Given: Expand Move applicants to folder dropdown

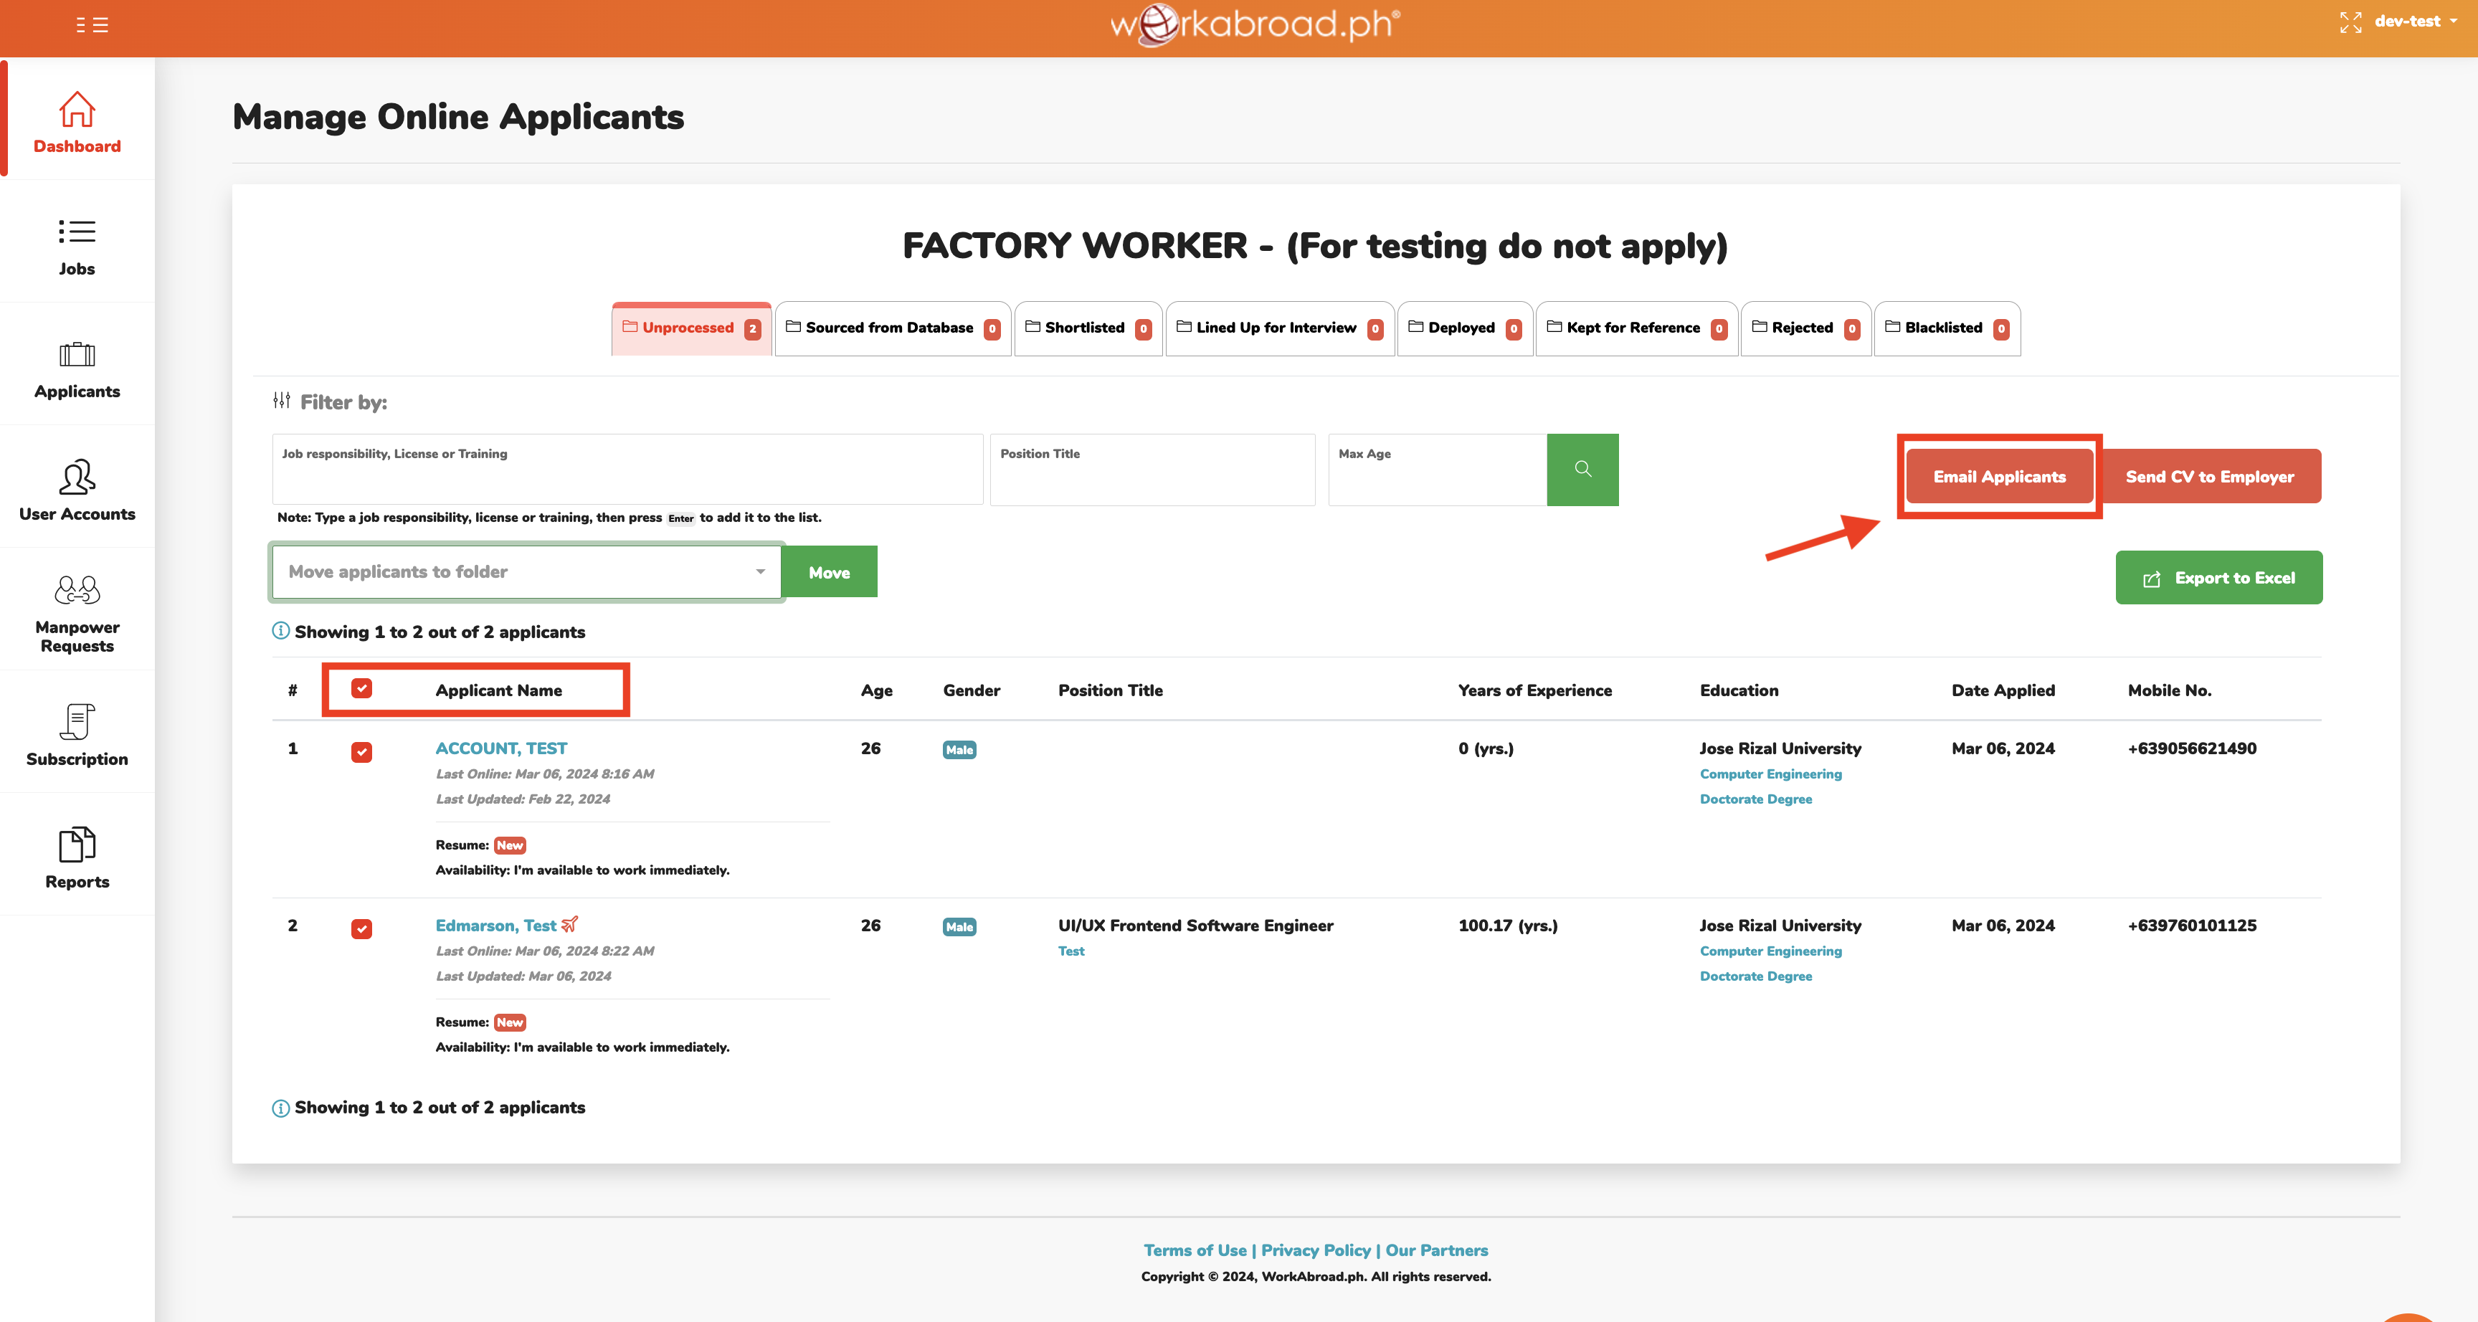Looking at the screenshot, I should (x=526, y=573).
